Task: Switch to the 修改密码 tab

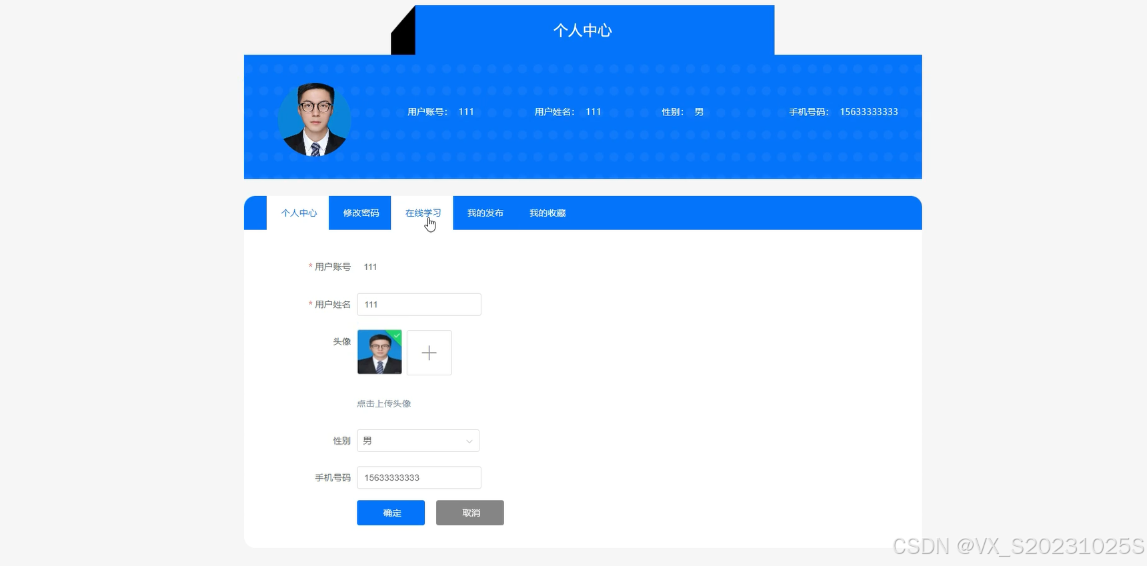Action: (x=360, y=213)
